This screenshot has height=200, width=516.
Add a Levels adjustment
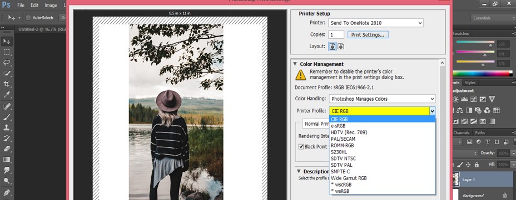click(x=465, y=99)
